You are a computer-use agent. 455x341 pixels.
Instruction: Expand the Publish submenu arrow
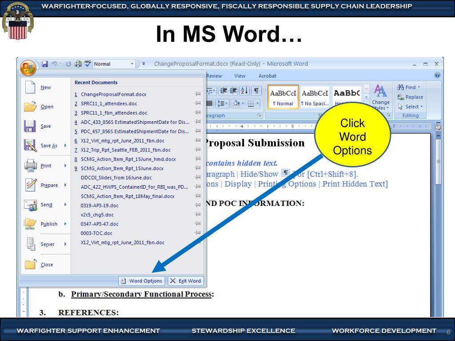65,224
